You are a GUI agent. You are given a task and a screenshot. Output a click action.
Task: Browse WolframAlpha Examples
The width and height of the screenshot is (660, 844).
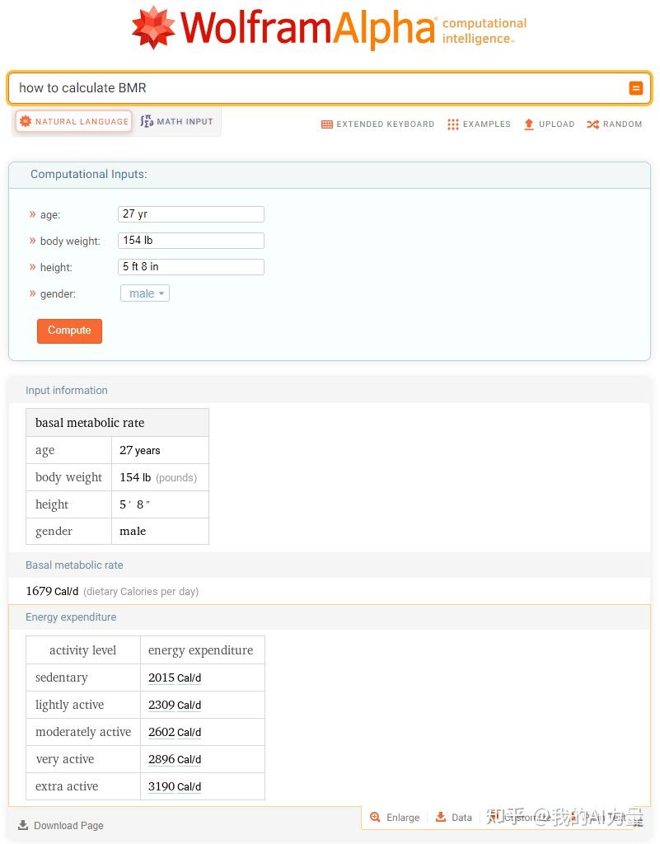pyautogui.click(x=479, y=124)
